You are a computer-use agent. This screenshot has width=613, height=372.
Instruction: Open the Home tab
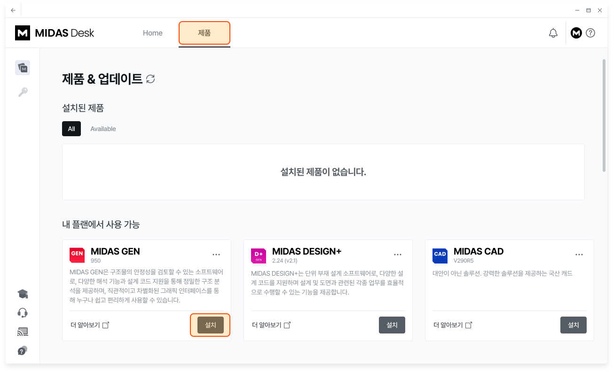(153, 33)
